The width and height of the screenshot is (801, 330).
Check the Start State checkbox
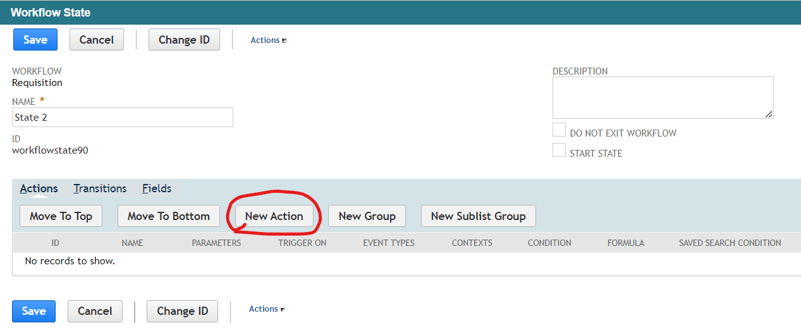559,150
